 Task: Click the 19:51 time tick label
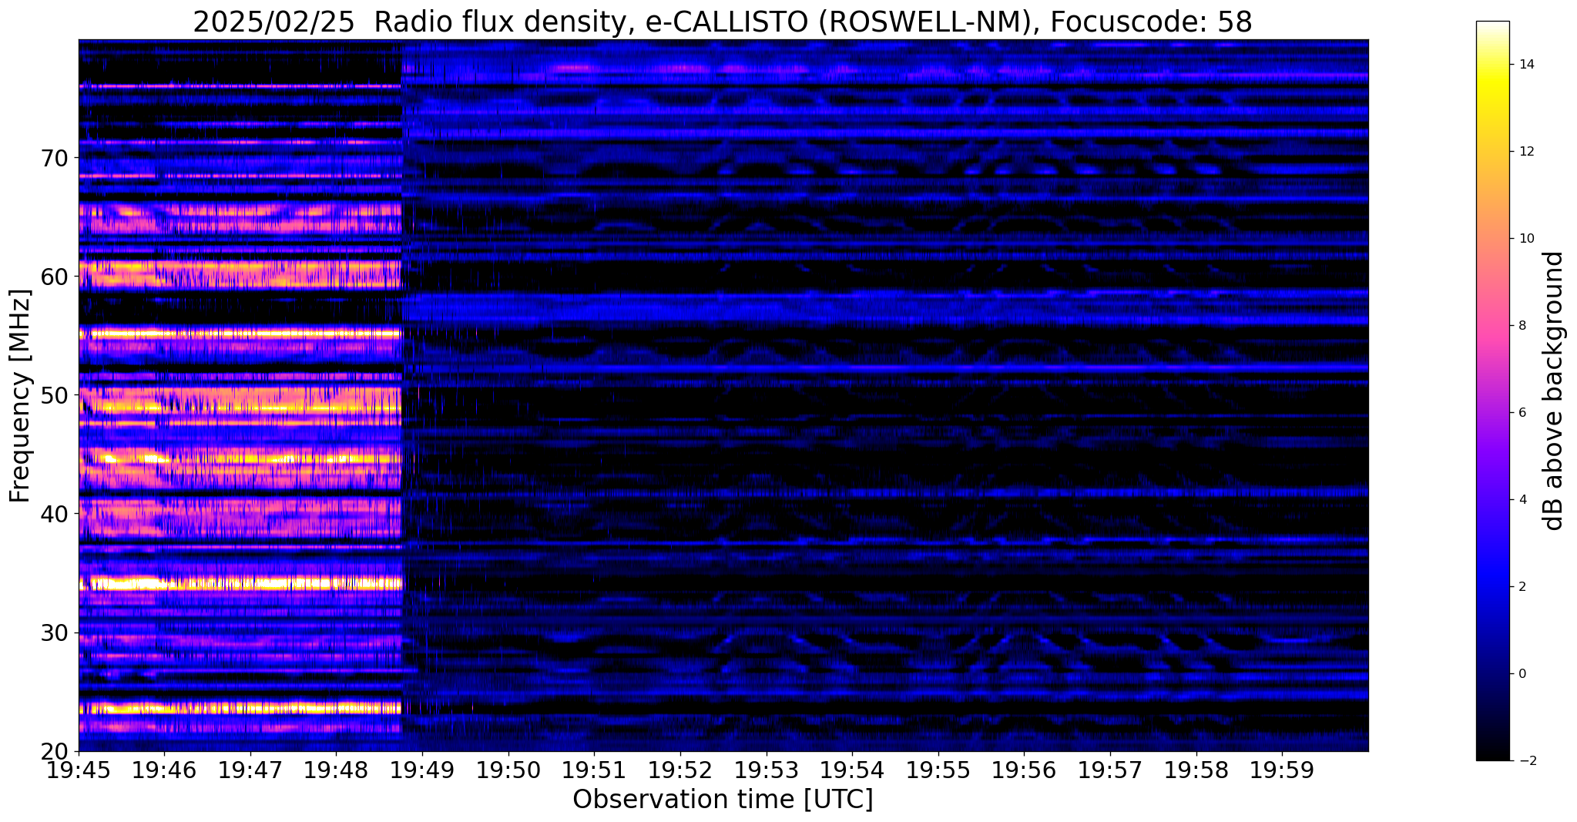click(595, 770)
